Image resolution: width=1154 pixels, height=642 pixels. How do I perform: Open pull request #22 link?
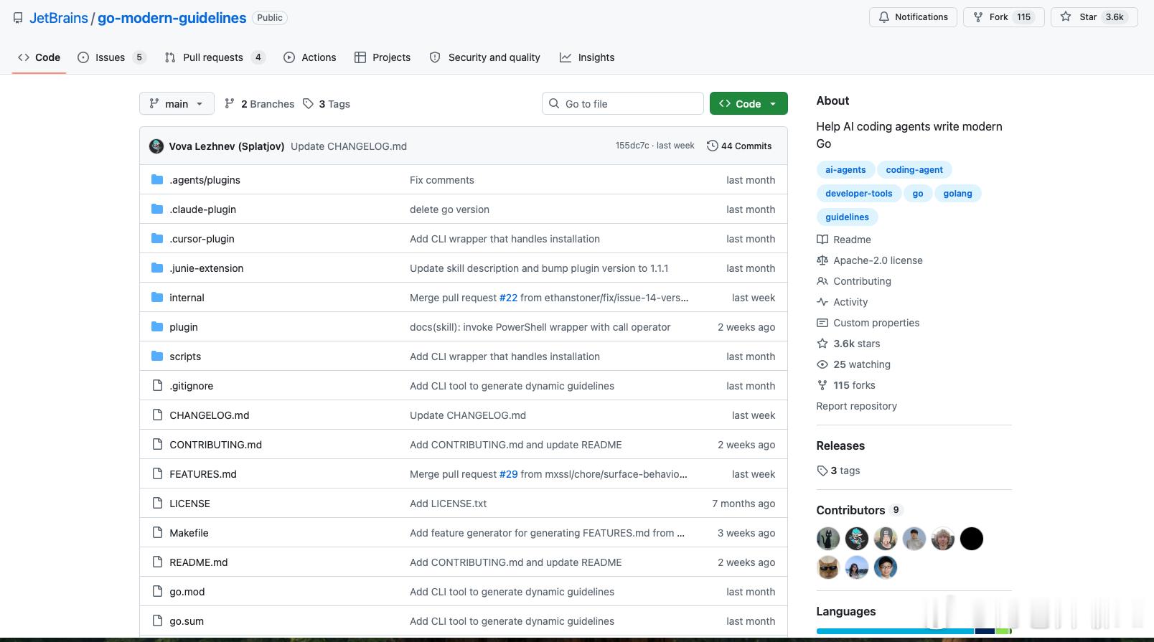[508, 298]
